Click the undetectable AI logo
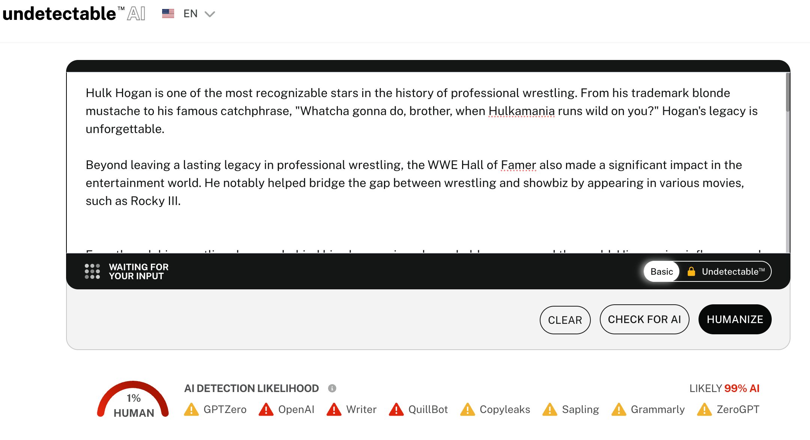 (74, 14)
